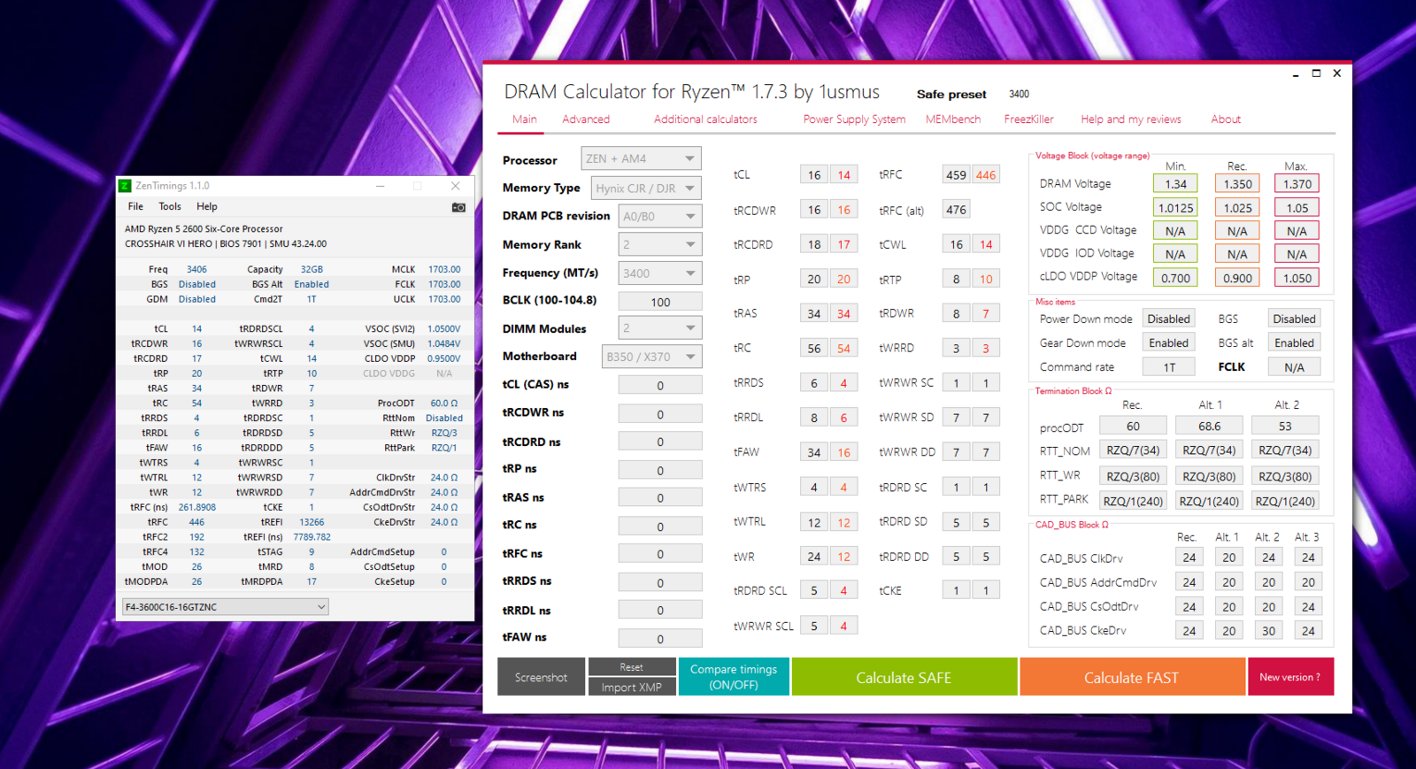Maximize the DRAM Calculator window
Screen dimensions: 1416x769
[1316, 73]
